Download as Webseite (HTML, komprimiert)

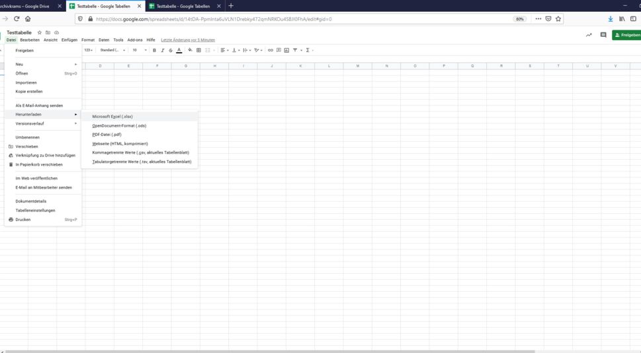coord(140,143)
